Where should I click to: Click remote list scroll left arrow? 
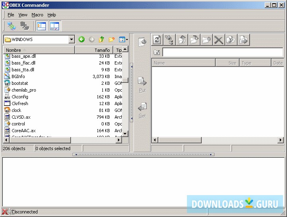point(155,140)
